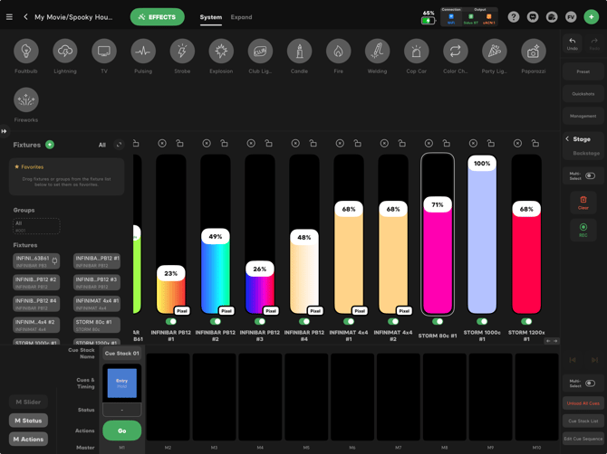The width and height of the screenshot is (607, 454).
Task: Open Pixel badge on INFINIMAT 4x4 #1
Action: point(360,310)
